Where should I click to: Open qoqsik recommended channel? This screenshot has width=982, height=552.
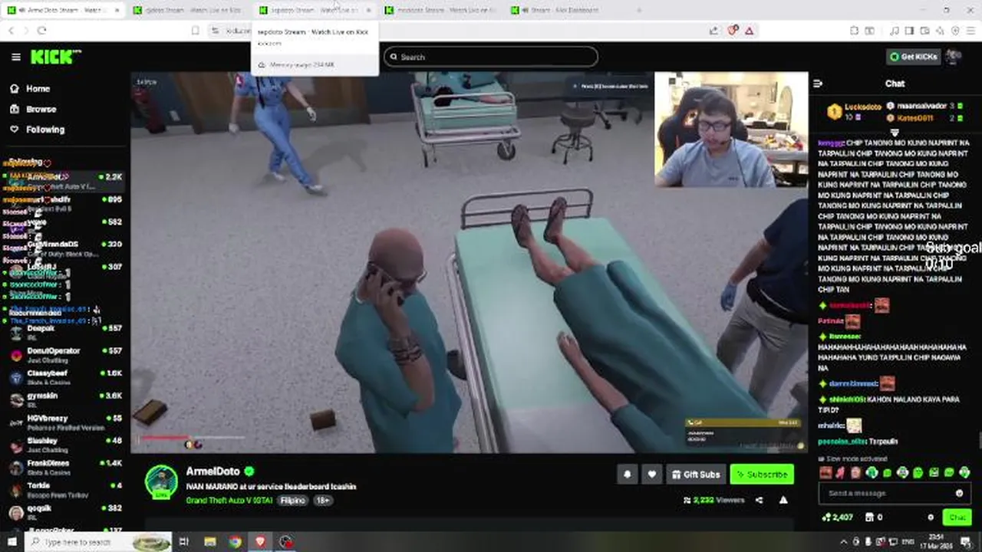[65, 512]
